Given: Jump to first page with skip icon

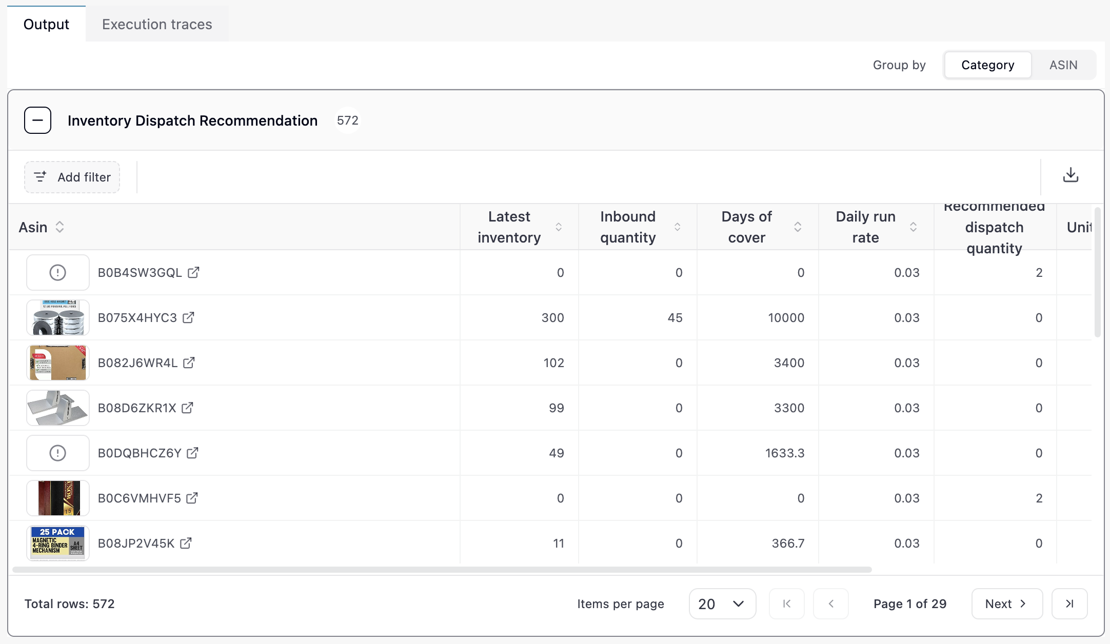Looking at the screenshot, I should [786, 603].
